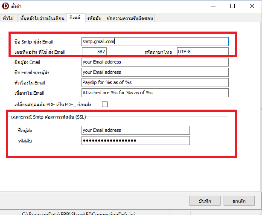Click the SSL section ชื่อผู้ส่ง username field
This screenshot has height=215, width=262.
pos(135,130)
